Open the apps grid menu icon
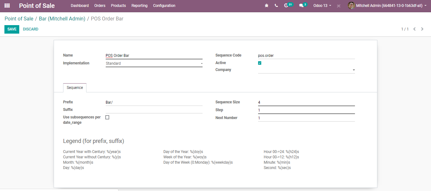431x191 pixels. coord(7,6)
